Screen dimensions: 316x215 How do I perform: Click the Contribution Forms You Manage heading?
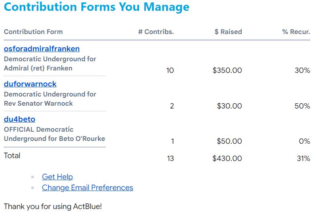pyautogui.click(x=96, y=7)
